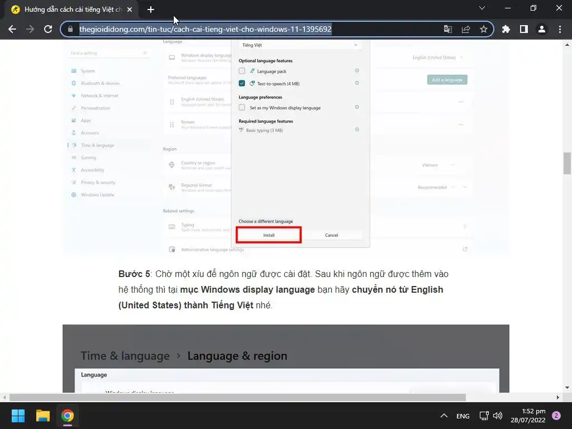Screen dimensions: 572x429
Task: Click scroll left arrow
Action: click(x=4, y=397)
